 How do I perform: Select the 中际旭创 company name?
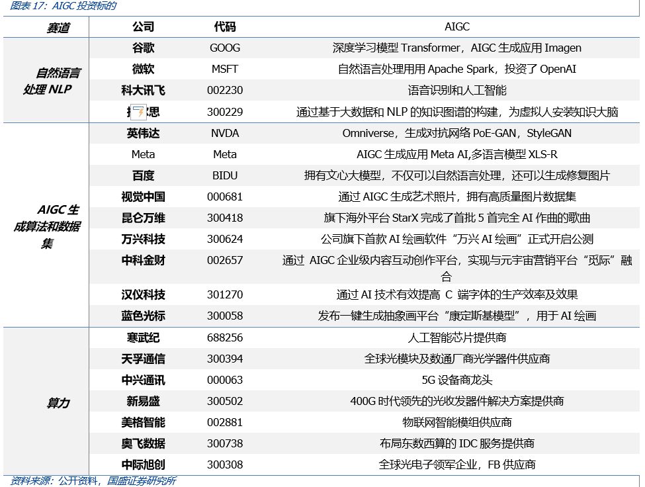tap(143, 465)
